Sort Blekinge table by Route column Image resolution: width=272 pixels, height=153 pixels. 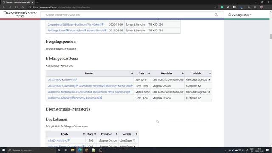point(90,74)
